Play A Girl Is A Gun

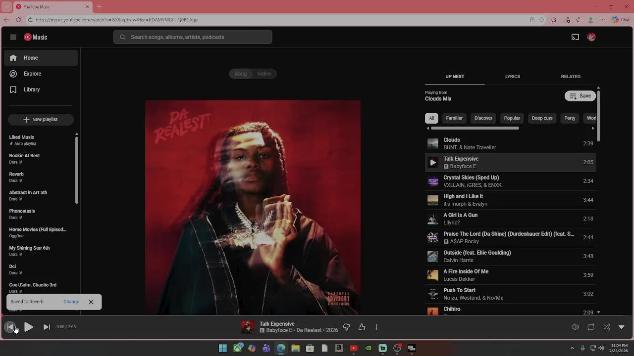click(x=510, y=219)
